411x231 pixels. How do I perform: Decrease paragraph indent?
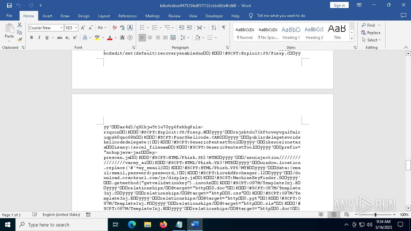click(x=182, y=28)
